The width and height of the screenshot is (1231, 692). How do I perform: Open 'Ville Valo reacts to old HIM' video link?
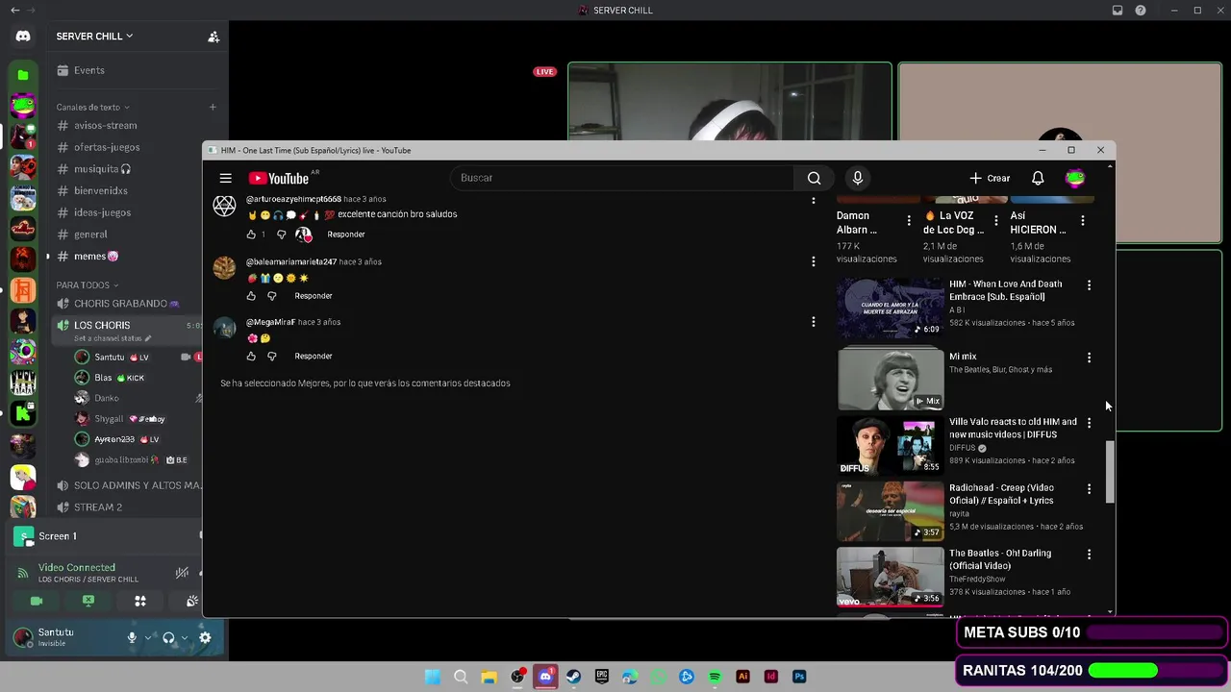[x=1013, y=428]
